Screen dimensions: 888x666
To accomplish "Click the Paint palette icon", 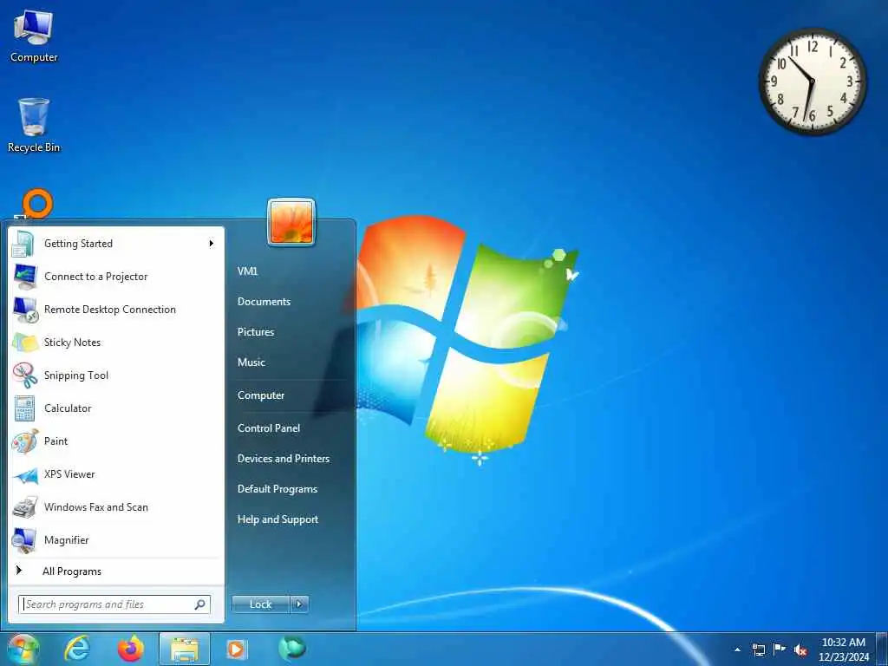I will coord(24,441).
